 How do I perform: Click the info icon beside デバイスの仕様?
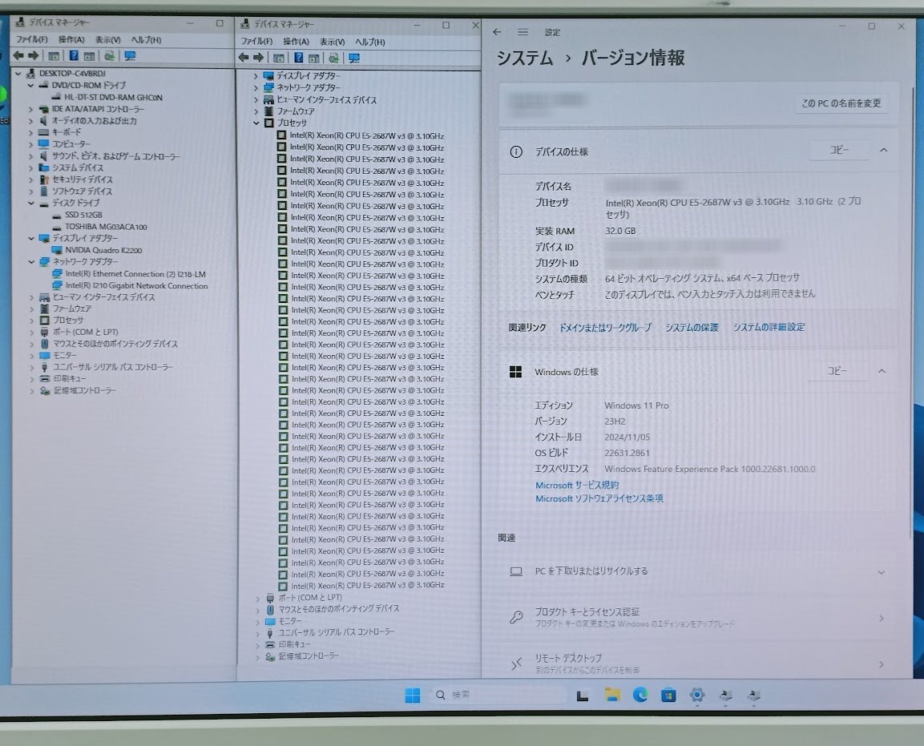click(515, 152)
